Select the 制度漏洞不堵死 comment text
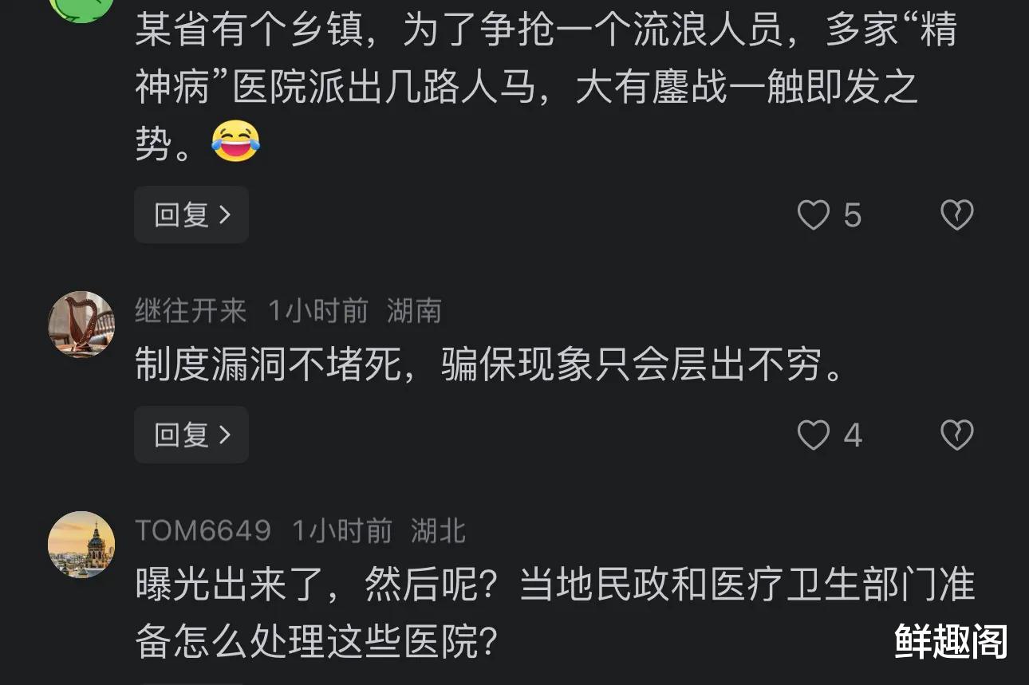1029x685 pixels. pyautogui.click(x=490, y=367)
